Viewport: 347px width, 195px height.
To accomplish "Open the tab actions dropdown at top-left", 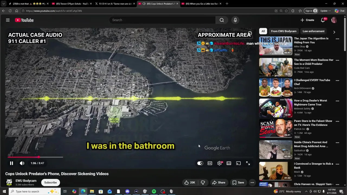I will click(4, 4).
